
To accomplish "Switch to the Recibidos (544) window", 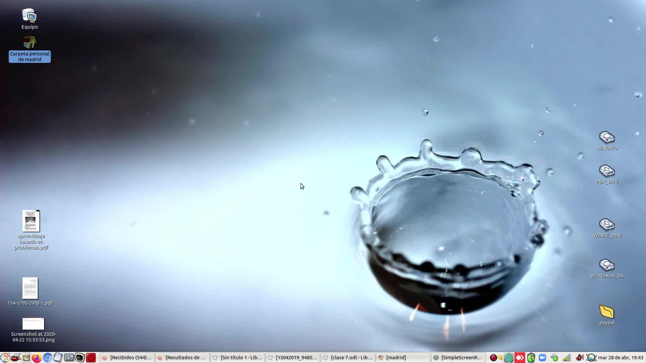I will (x=127, y=358).
